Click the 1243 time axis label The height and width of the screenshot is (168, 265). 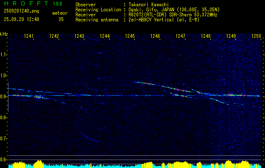pyautogui.click(x=79, y=36)
